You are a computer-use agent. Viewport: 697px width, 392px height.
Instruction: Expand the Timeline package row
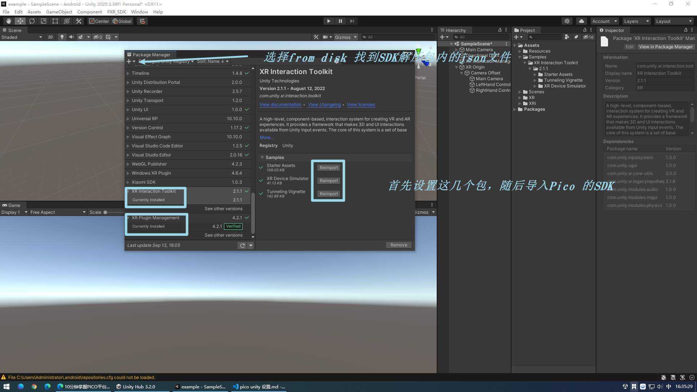128,73
